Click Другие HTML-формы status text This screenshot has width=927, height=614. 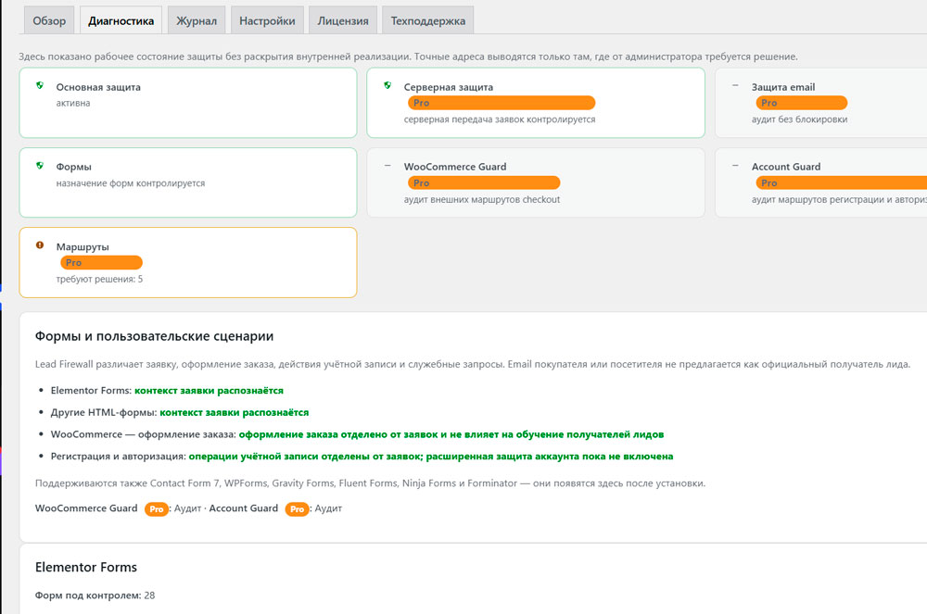point(235,412)
